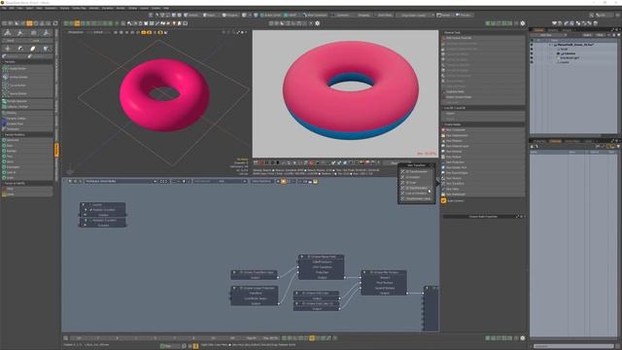Switch to the Items tab
This screenshot has width=622, height=350.
pos(538,30)
